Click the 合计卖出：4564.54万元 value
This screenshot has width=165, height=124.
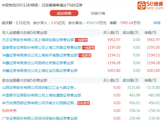click(87, 23)
